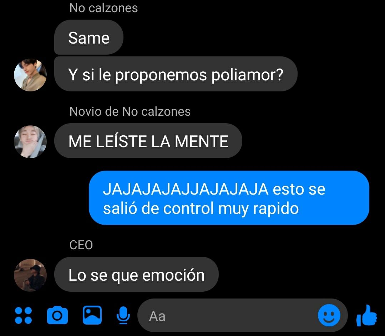This screenshot has width=385, height=336.
Task: Launch the camera from the chat toolbar
Action: click(57, 315)
